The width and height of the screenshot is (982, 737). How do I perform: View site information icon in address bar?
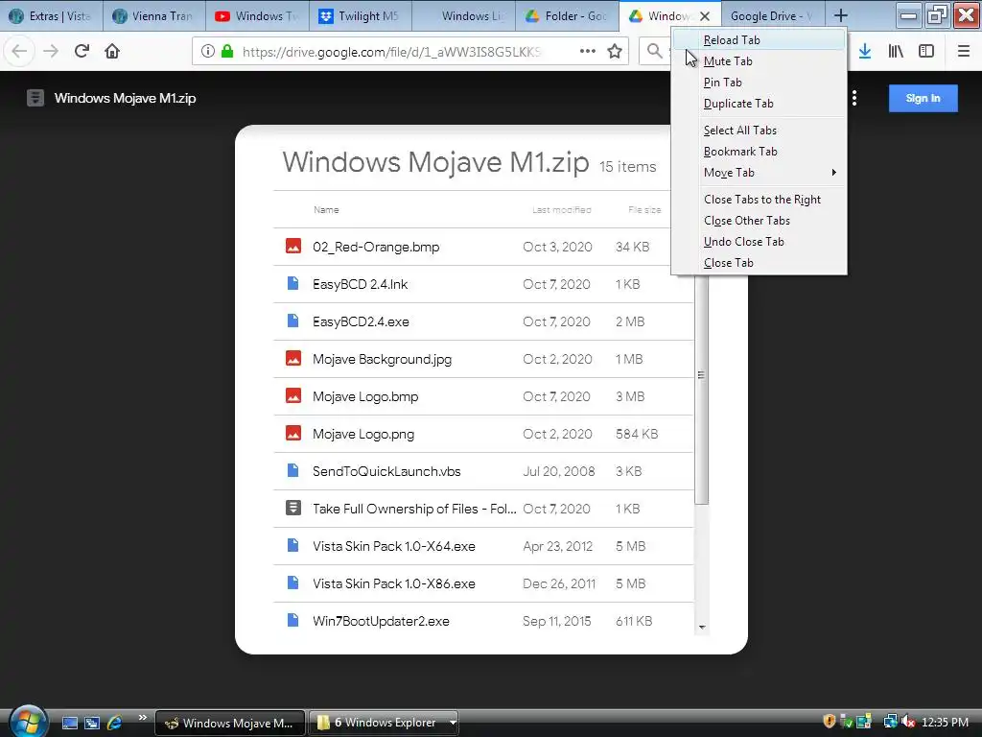(208, 51)
